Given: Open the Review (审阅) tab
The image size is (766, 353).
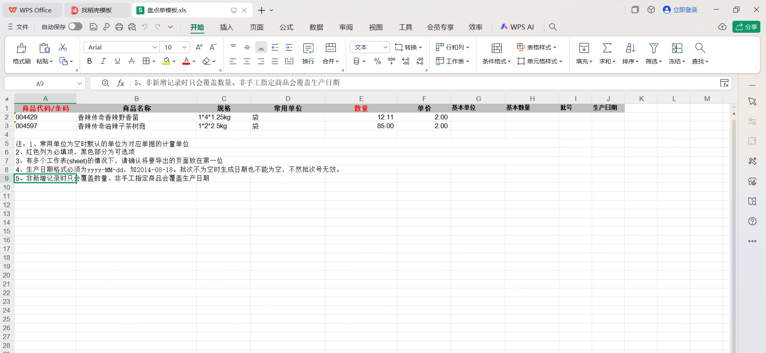Looking at the screenshot, I should tap(346, 27).
